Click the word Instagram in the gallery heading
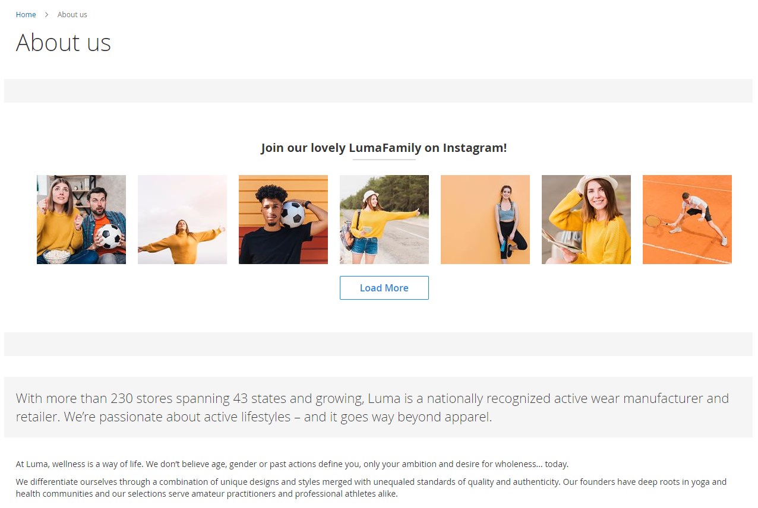 click(475, 148)
